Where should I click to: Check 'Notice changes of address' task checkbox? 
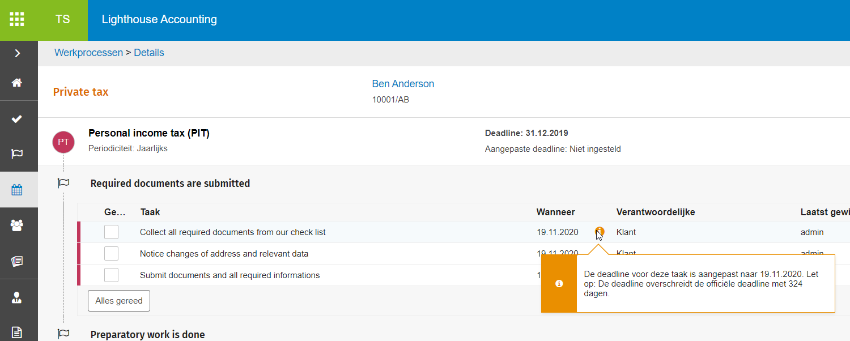(112, 254)
